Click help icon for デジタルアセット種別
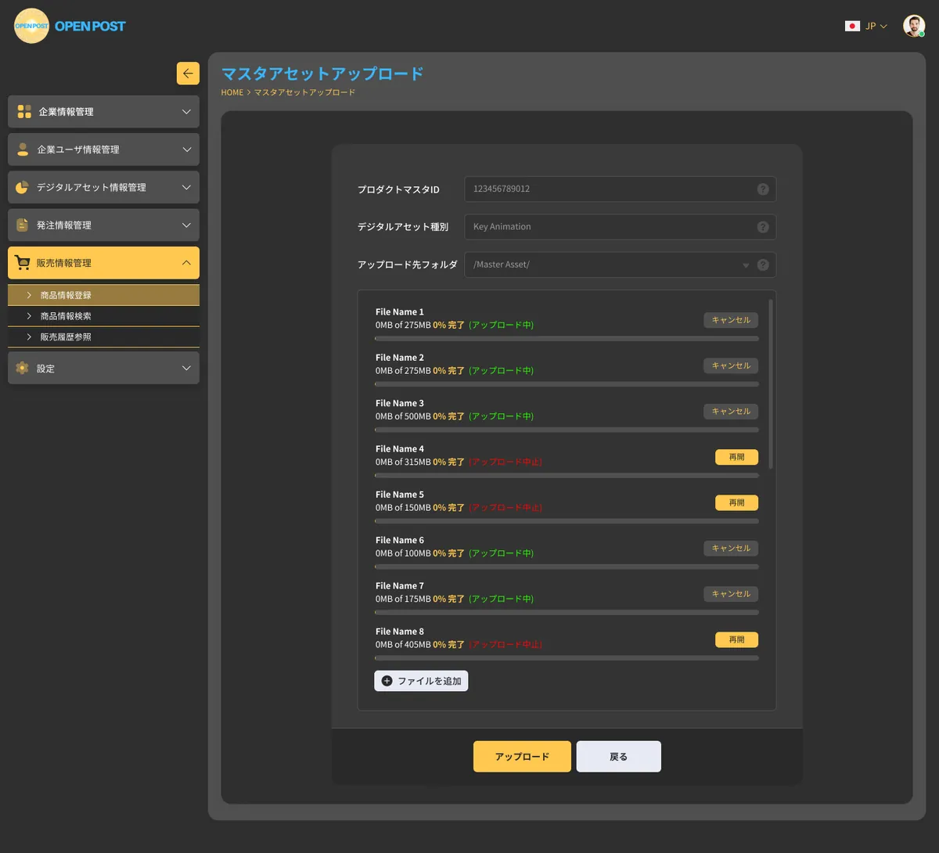The image size is (939, 853). (x=763, y=227)
